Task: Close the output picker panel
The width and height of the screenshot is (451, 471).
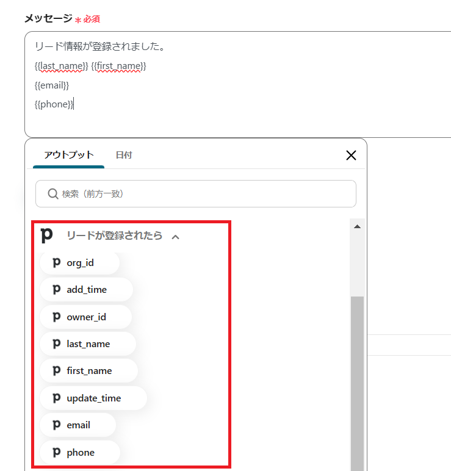Action: click(351, 156)
